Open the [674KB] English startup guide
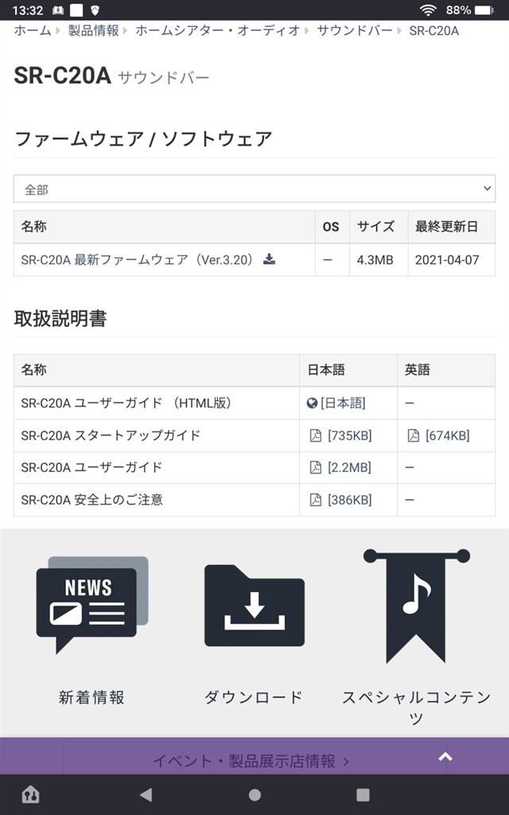Viewport: 509px width, 815px height. tap(447, 435)
